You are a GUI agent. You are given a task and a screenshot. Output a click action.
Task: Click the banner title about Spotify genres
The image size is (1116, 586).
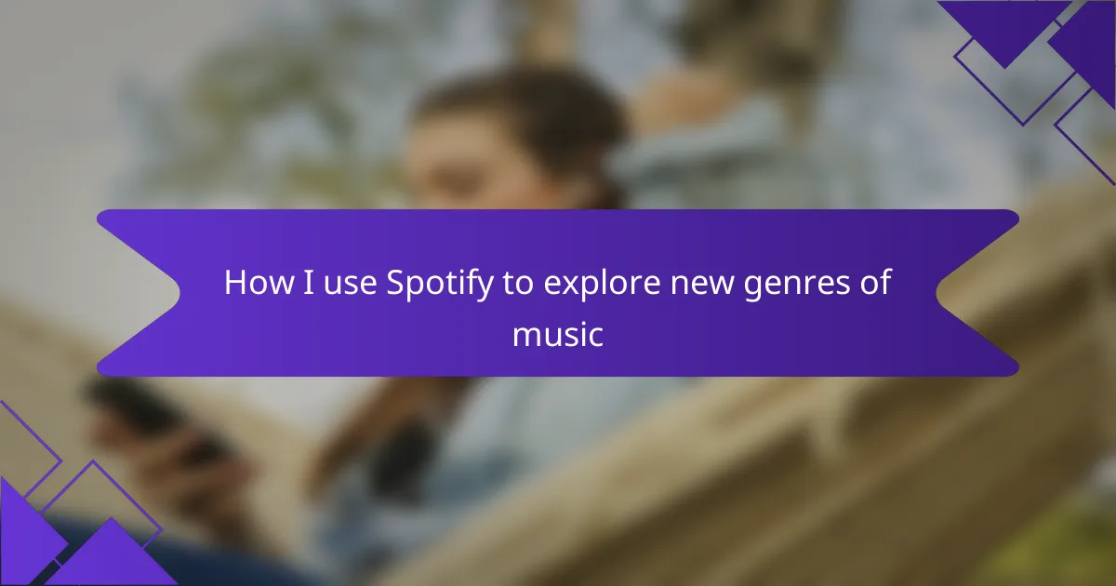[x=558, y=308]
